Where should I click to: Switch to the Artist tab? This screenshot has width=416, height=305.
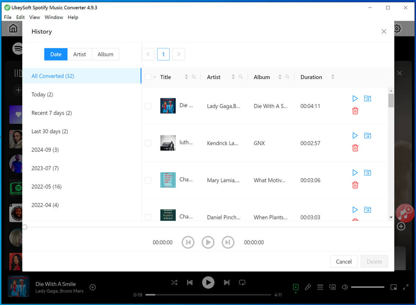click(79, 54)
